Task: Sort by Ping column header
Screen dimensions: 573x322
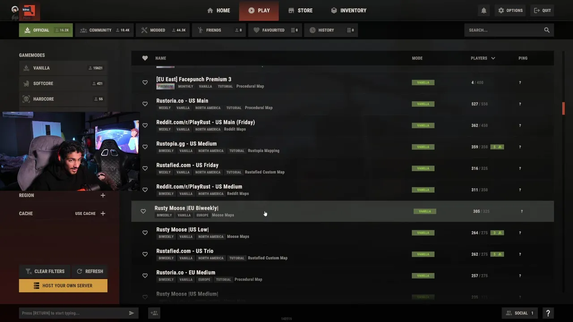Action: [x=523, y=58]
